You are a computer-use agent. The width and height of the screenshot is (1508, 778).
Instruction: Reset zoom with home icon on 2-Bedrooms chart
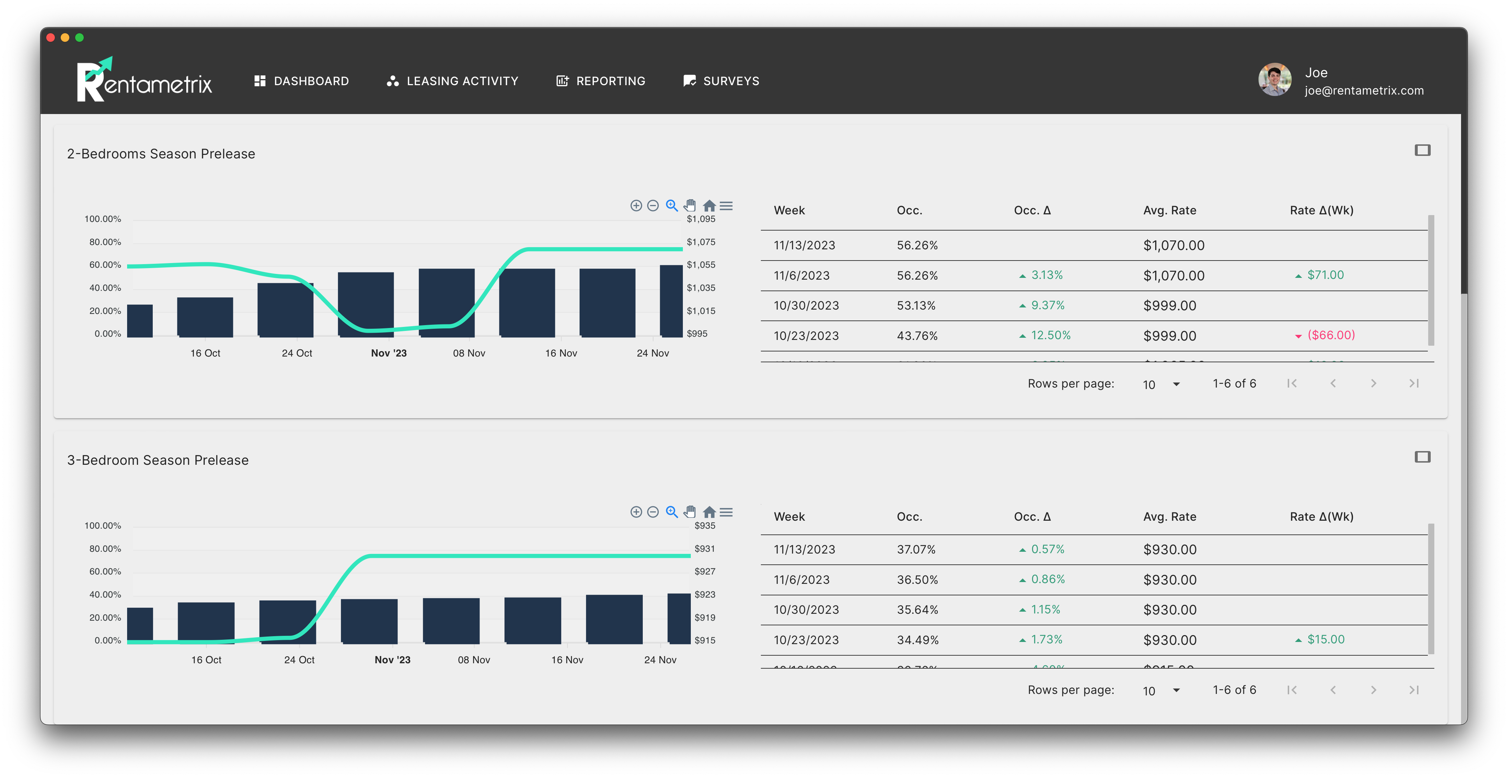(709, 205)
